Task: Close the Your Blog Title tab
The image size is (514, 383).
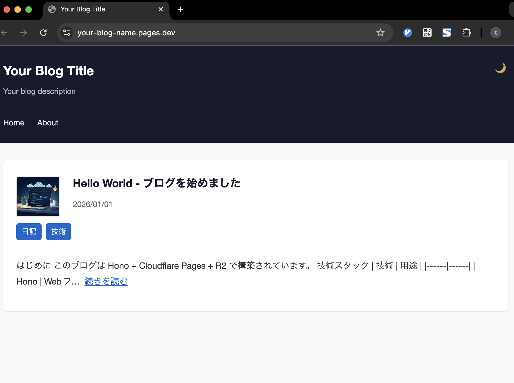Action: point(161,9)
